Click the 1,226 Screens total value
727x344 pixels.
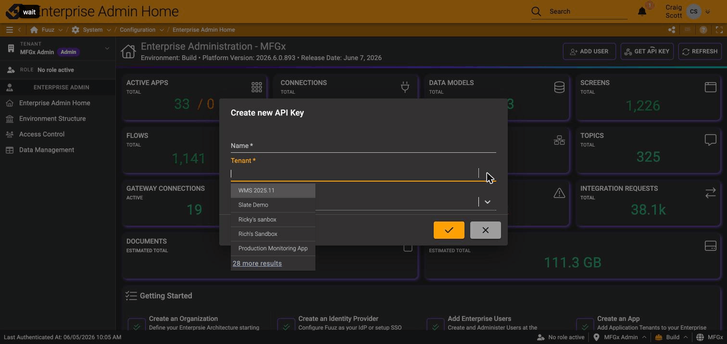point(643,106)
